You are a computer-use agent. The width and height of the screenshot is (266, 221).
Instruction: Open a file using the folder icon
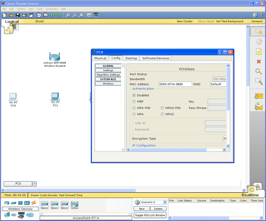click(x=11, y=15)
